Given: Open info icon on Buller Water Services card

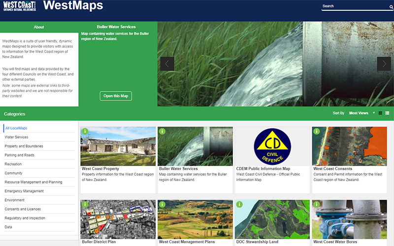Looking at the screenshot, I should pos(163,131).
